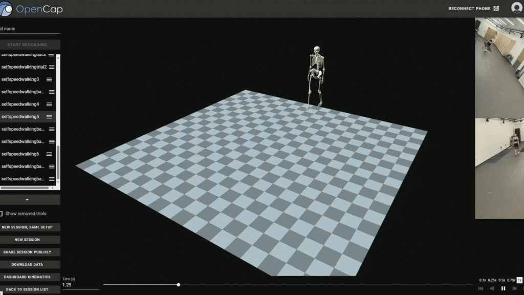Screen dimensions: 524x295
Task: Click the playback timeline slider handle
Action: click(x=178, y=285)
